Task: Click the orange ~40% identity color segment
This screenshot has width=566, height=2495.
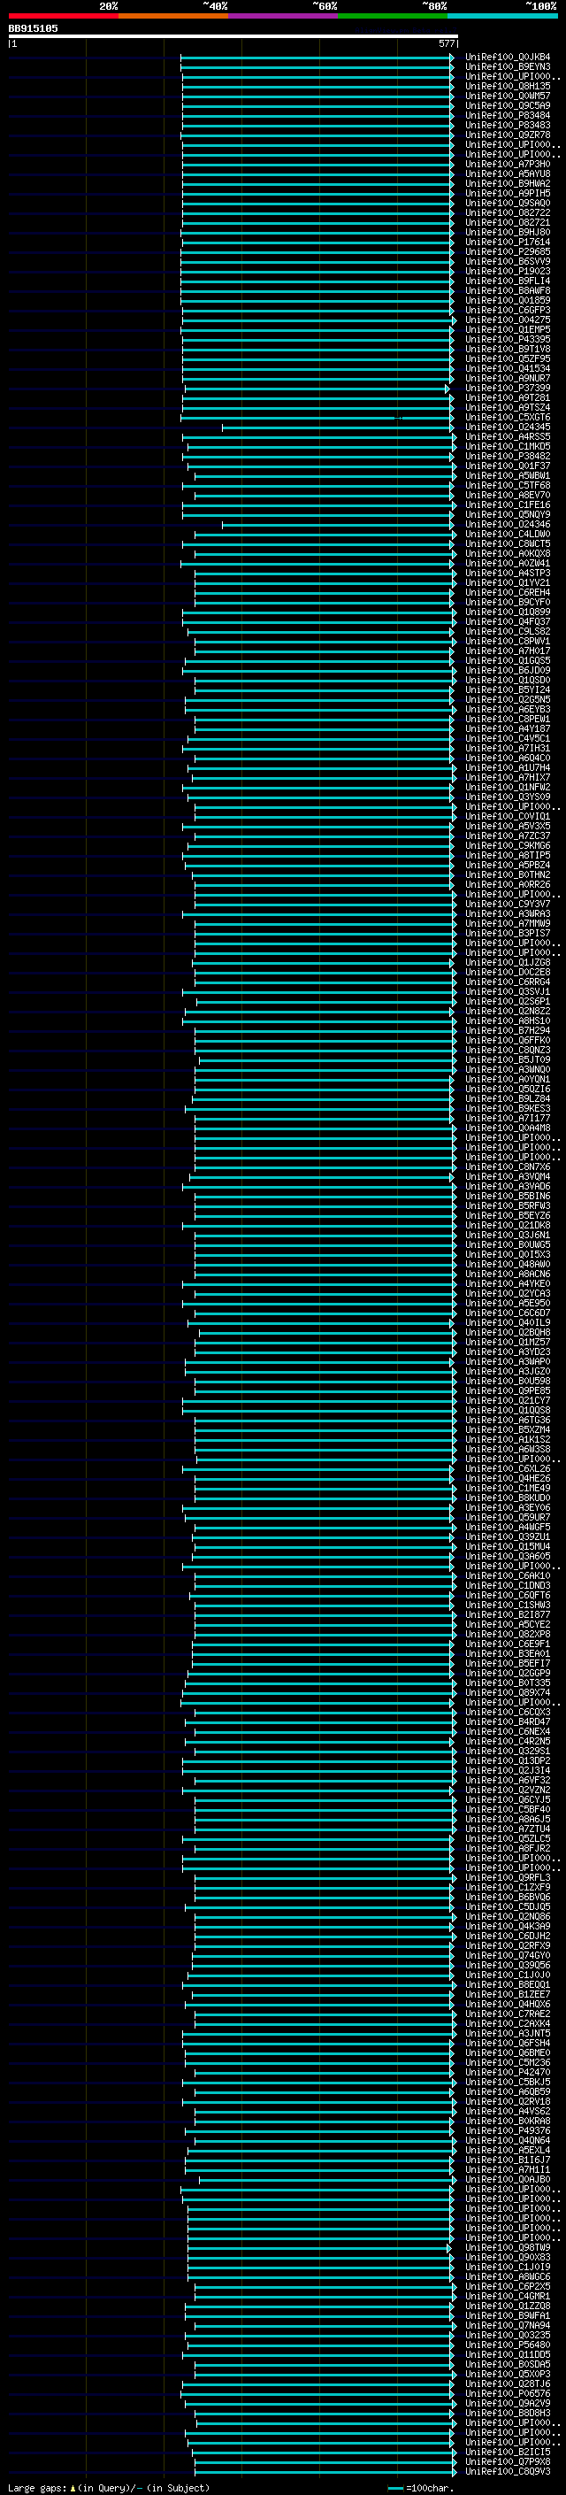Action: pyautogui.click(x=173, y=17)
